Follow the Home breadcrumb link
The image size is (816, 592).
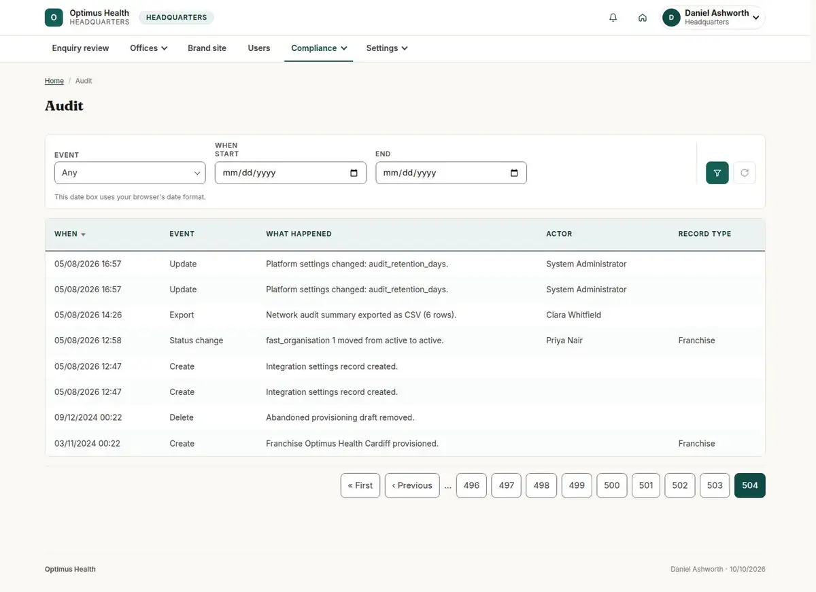[x=54, y=81]
